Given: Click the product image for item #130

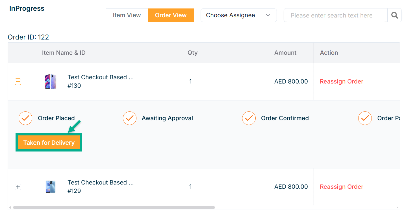Looking at the screenshot, I should point(51,82).
